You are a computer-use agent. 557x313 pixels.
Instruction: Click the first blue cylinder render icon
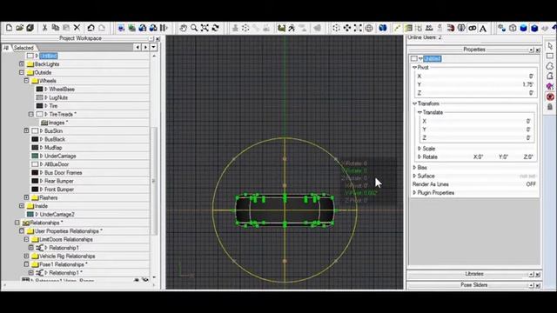[523, 28]
